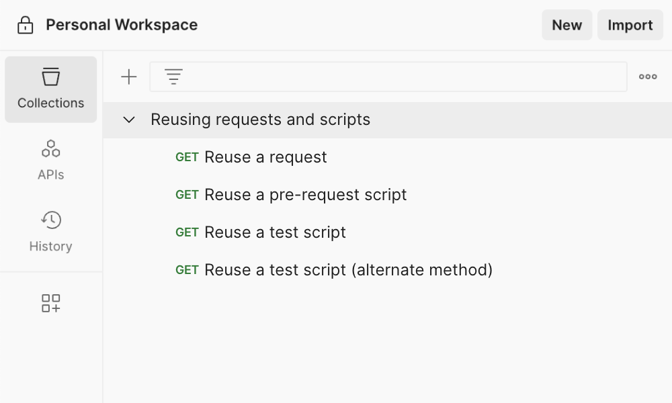Click the New button
The image size is (672, 403).
tap(566, 25)
